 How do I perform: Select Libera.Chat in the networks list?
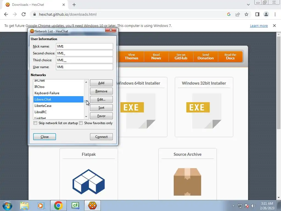58,99
